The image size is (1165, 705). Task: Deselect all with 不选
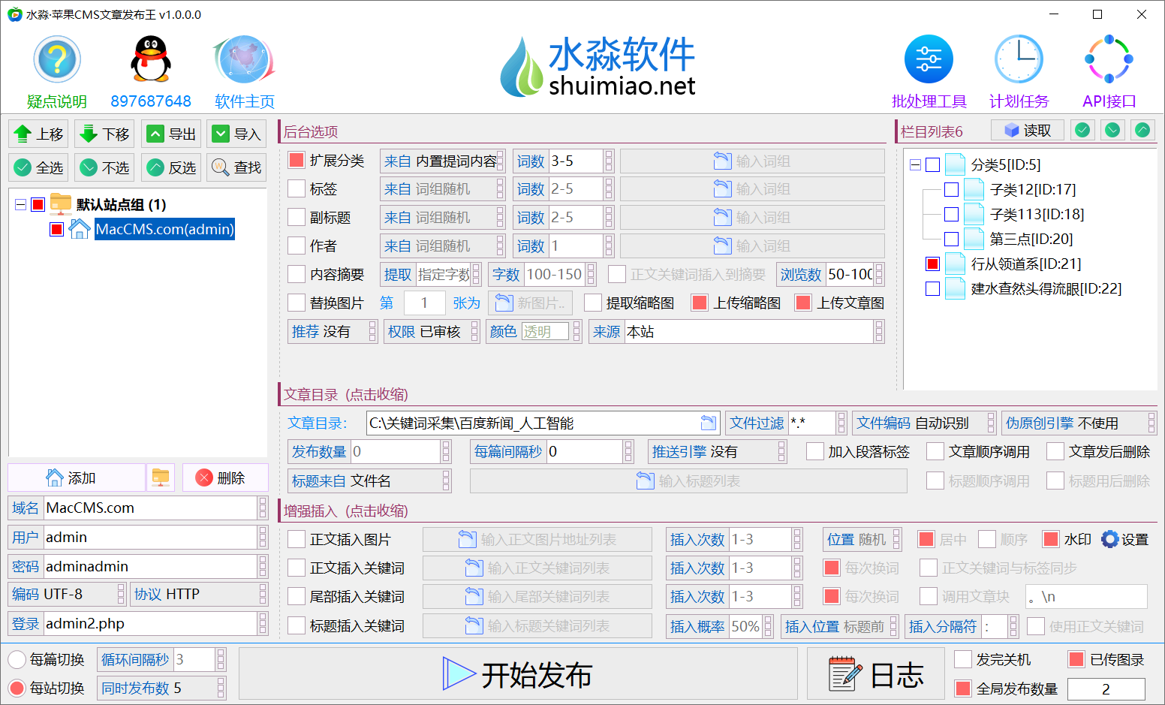[104, 167]
